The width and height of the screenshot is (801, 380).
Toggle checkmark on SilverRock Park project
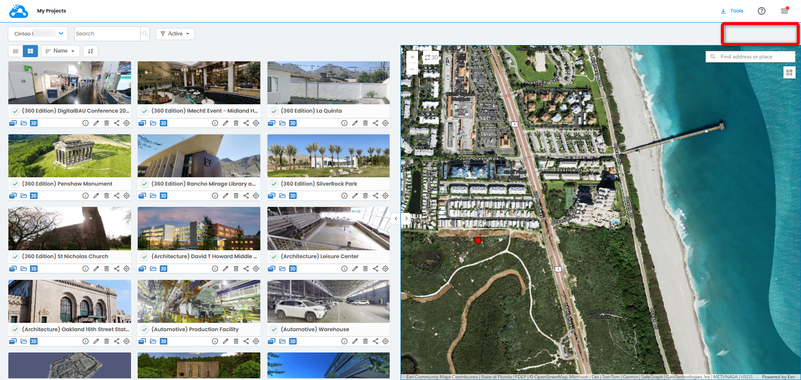[274, 184]
